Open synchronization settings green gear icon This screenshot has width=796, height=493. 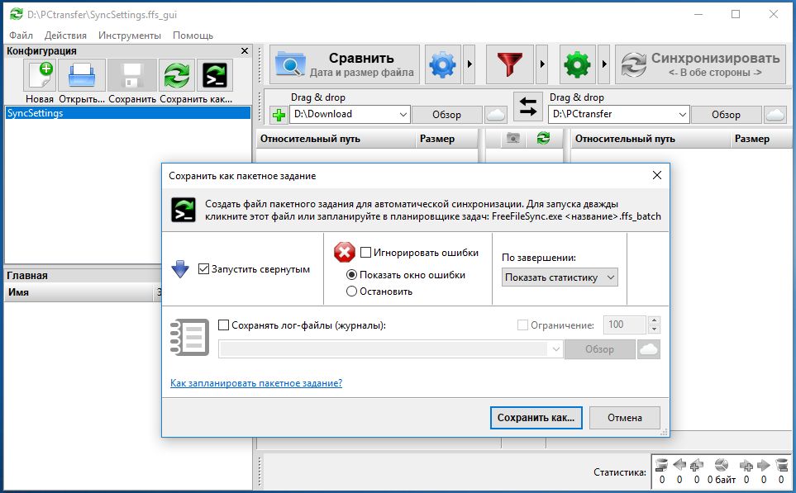(x=577, y=64)
